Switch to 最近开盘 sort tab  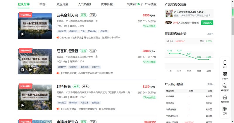tap(62, 4)
